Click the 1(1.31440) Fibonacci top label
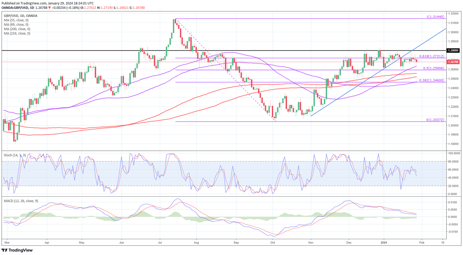This screenshot has height=255, width=463. pos(435,16)
